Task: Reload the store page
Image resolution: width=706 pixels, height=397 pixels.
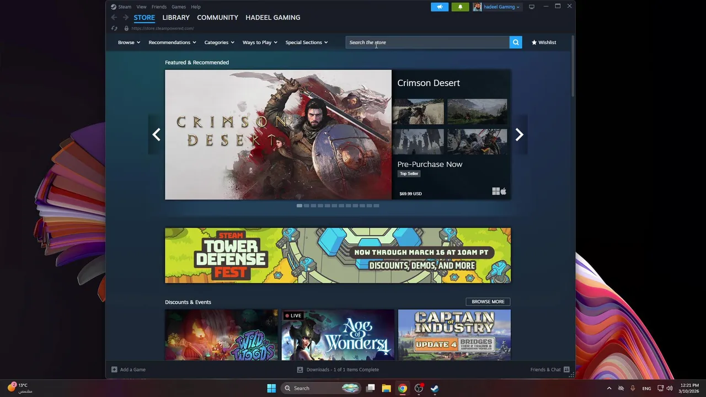Action: pyautogui.click(x=114, y=28)
